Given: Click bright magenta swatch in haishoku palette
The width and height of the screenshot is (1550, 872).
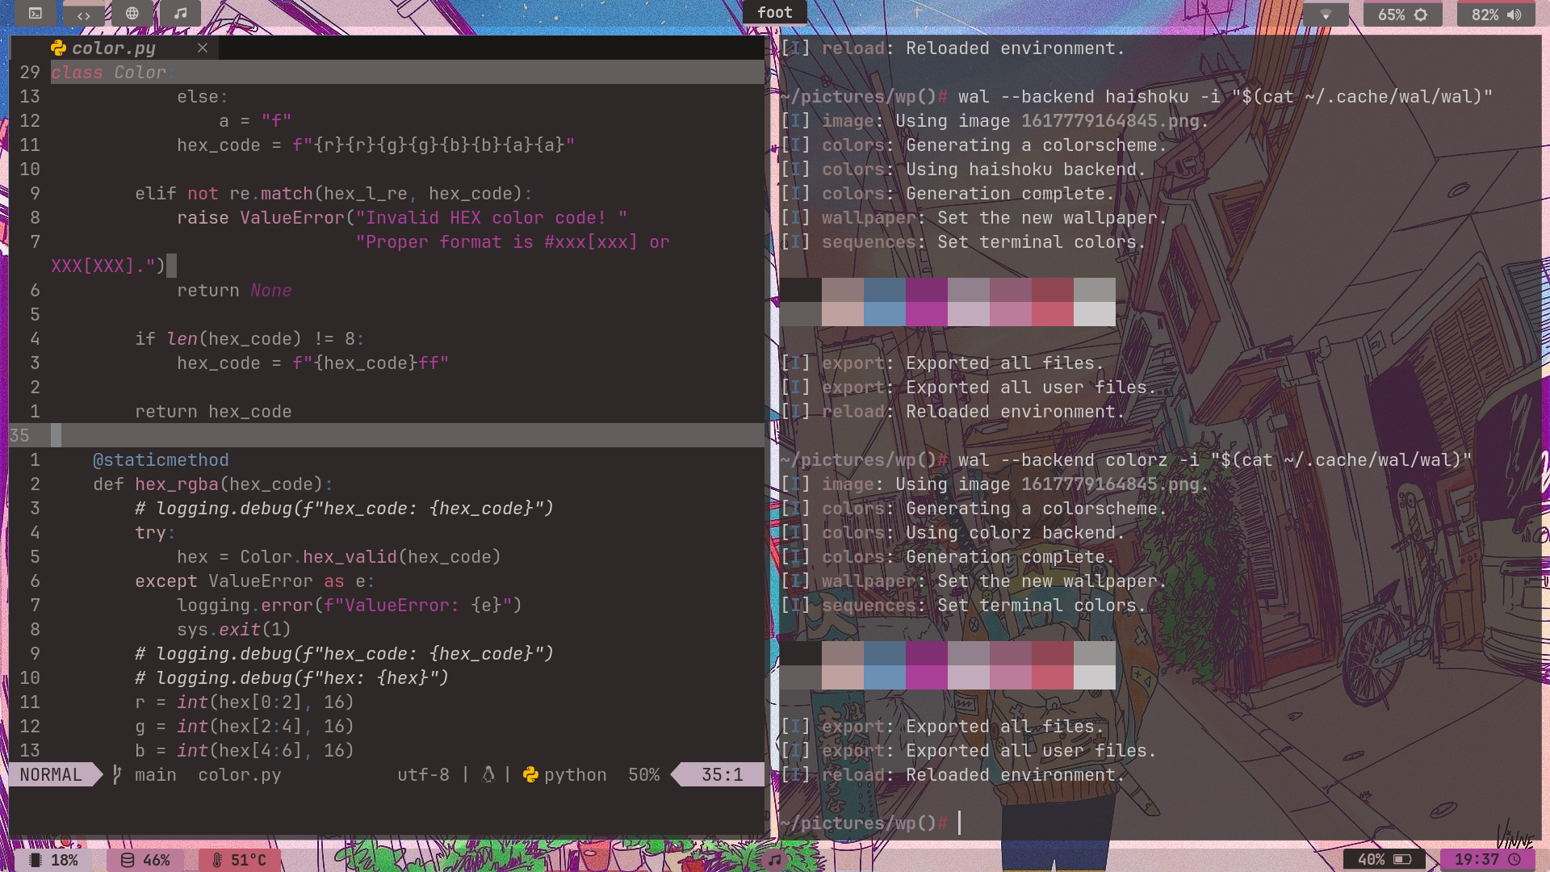Looking at the screenshot, I should click(x=927, y=314).
